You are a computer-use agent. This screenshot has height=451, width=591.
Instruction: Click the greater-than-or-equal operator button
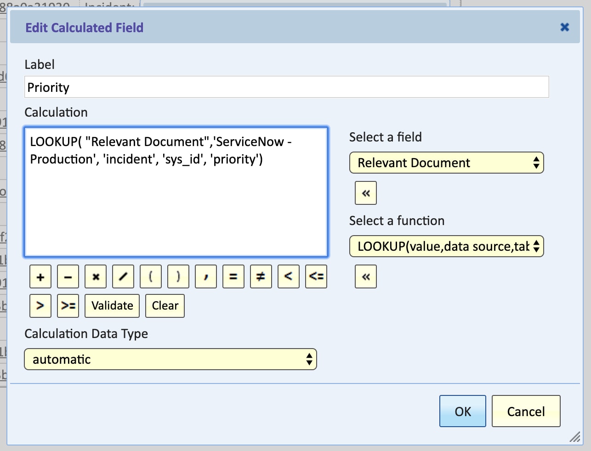[68, 306]
